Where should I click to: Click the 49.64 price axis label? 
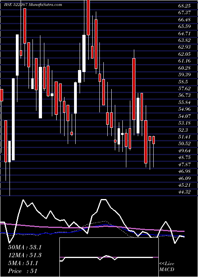[x=185, y=151]
